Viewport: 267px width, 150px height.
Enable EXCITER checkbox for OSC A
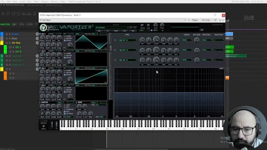pyautogui.click(x=65, y=38)
